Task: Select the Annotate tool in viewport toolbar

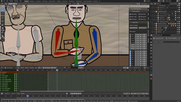Action: 3,32
